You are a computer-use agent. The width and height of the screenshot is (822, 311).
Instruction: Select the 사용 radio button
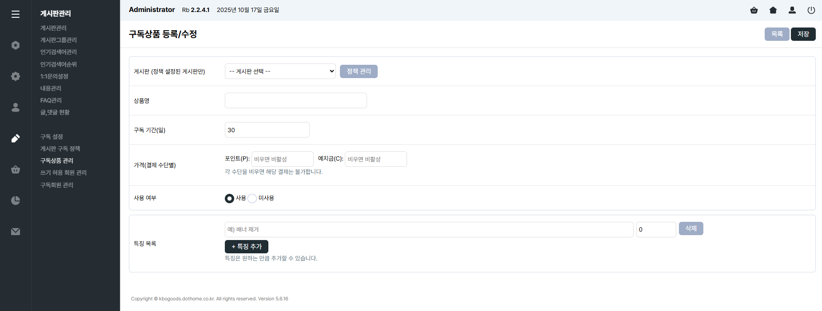click(229, 198)
